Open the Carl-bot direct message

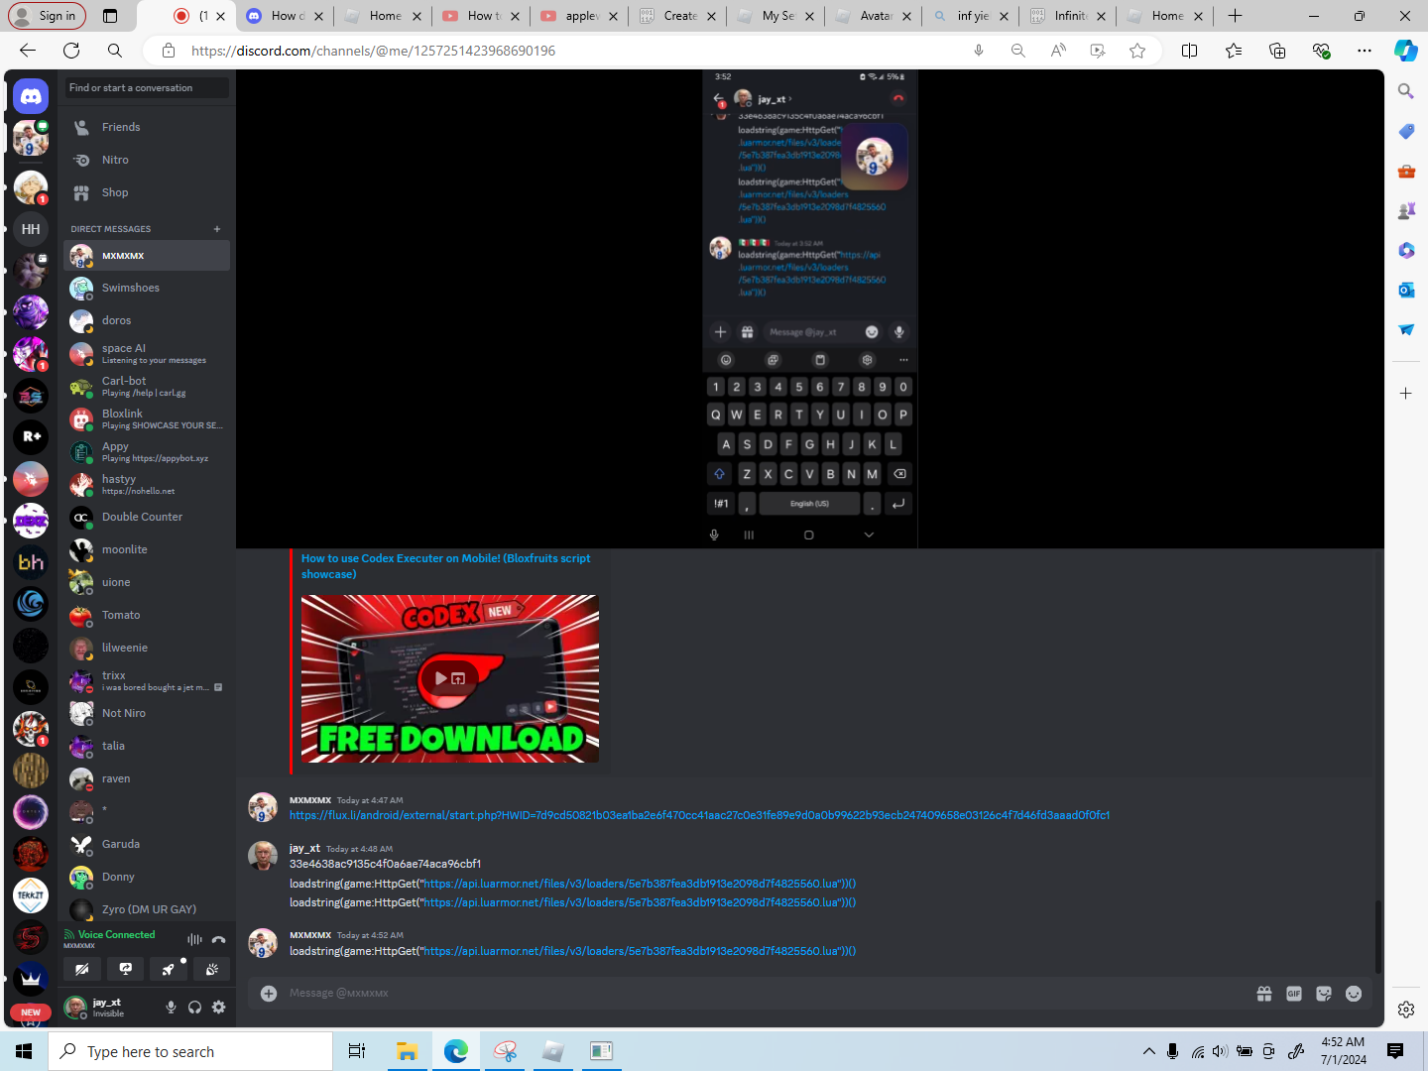tap(147, 386)
